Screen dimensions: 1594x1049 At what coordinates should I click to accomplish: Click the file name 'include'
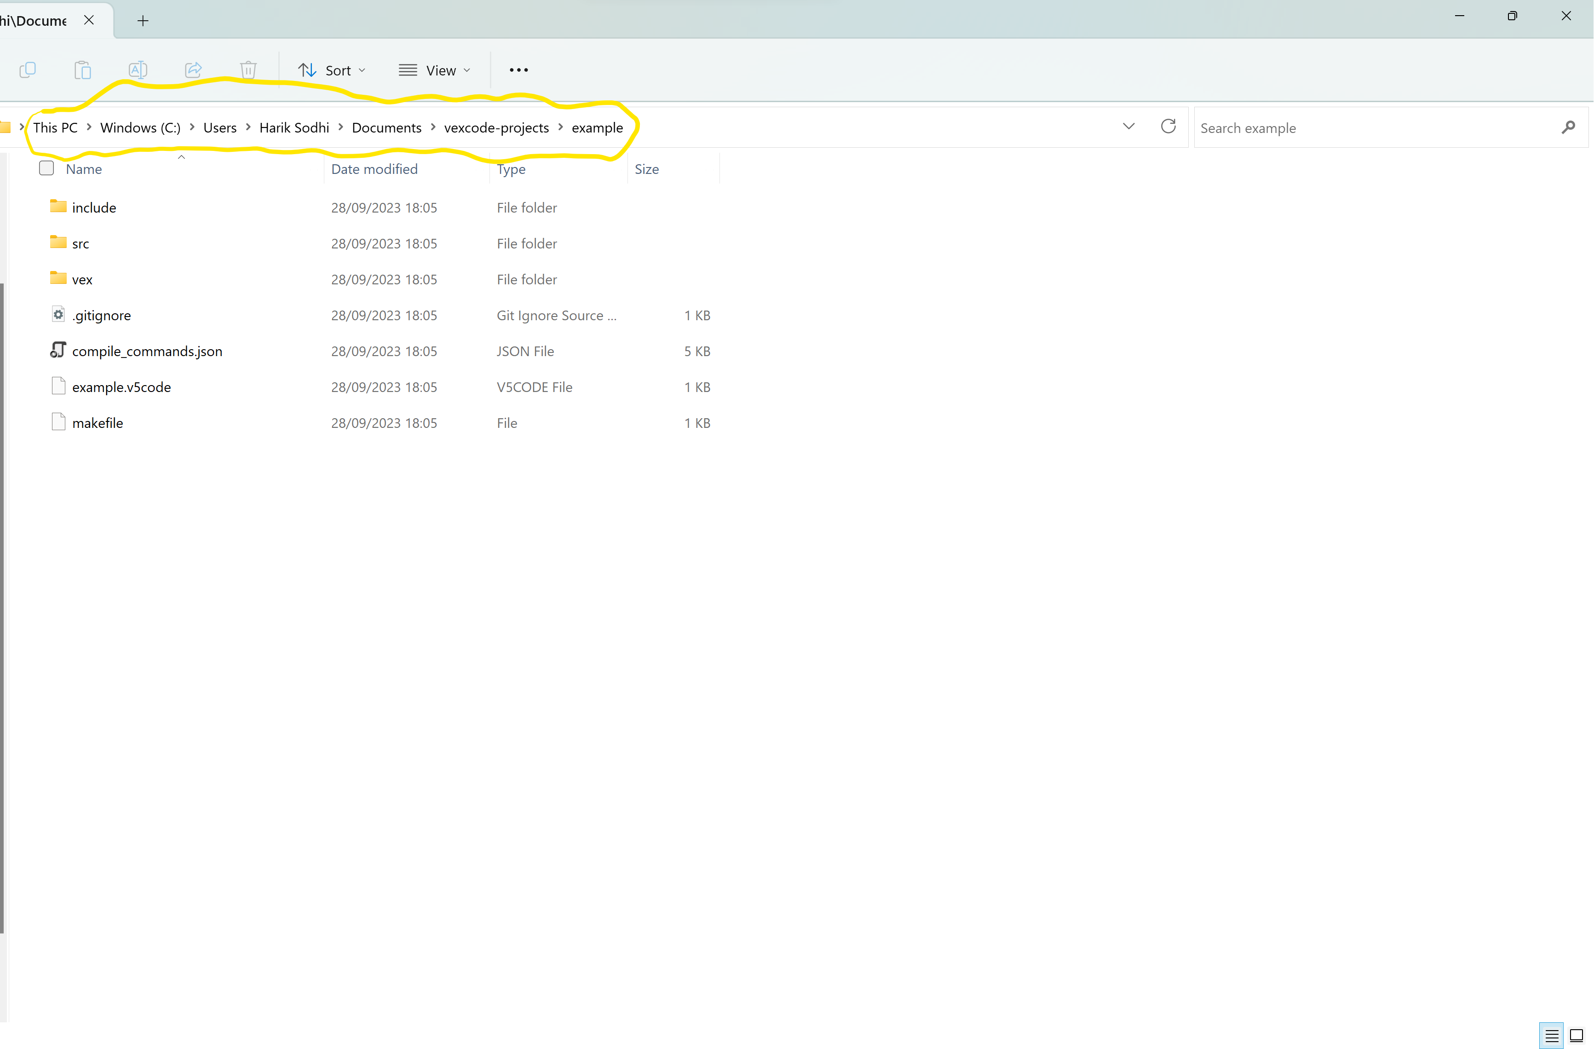point(94,207)
